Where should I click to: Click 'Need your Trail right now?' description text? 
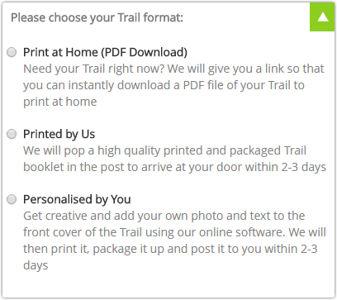coord(94,69)
